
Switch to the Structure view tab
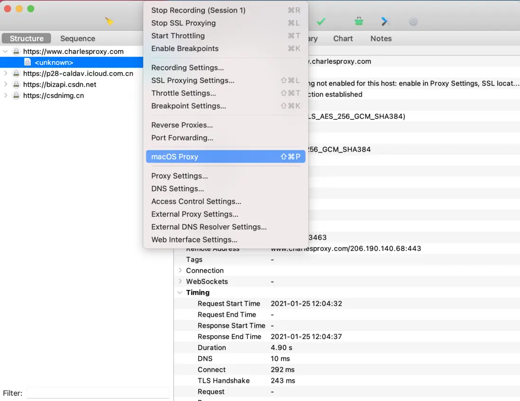[x=27, y=38]
